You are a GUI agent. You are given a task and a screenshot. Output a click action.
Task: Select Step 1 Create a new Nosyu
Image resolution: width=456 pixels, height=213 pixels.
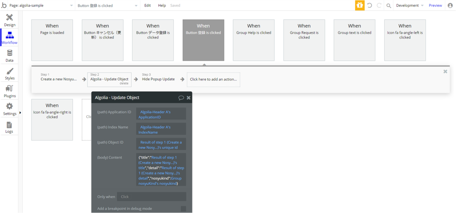pyautogui.click(x=59, y=79)
